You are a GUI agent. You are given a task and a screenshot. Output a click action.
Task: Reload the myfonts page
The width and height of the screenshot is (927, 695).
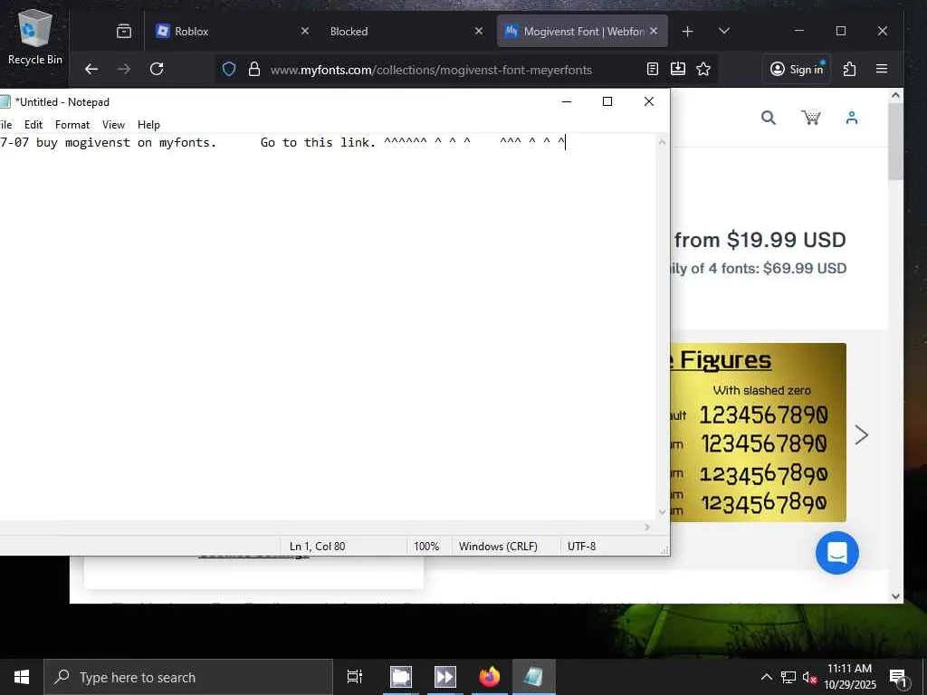point(157,69)
